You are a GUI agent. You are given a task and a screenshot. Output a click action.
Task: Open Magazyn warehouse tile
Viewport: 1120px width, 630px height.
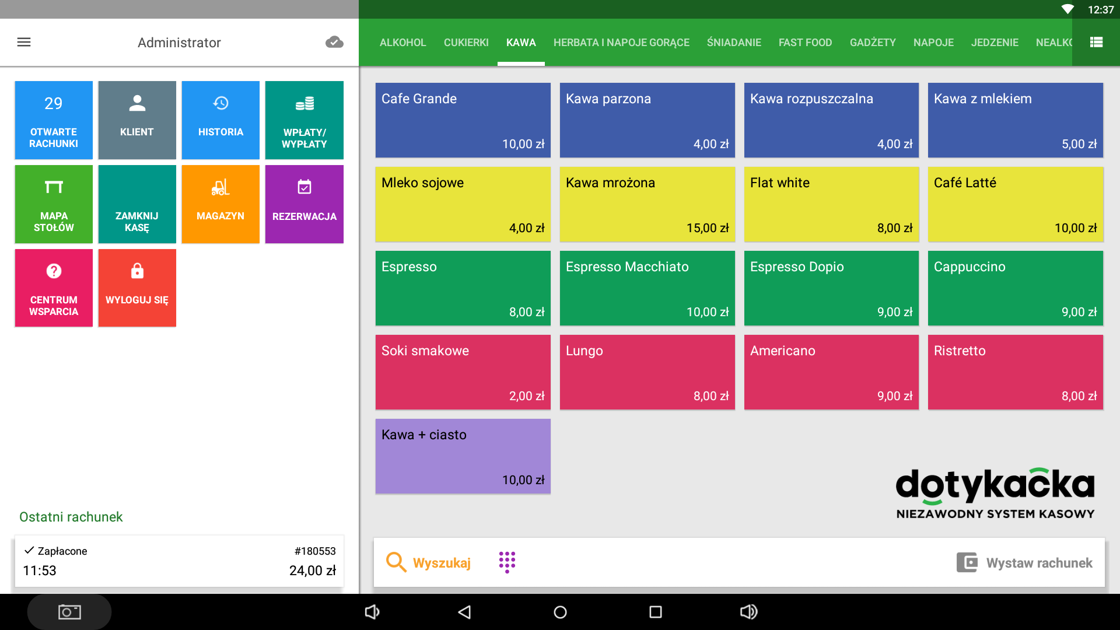tap(220, 204)
